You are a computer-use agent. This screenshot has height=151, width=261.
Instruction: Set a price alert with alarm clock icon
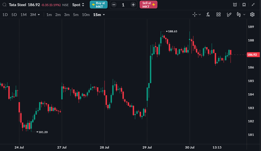click(x=235, y=5)
